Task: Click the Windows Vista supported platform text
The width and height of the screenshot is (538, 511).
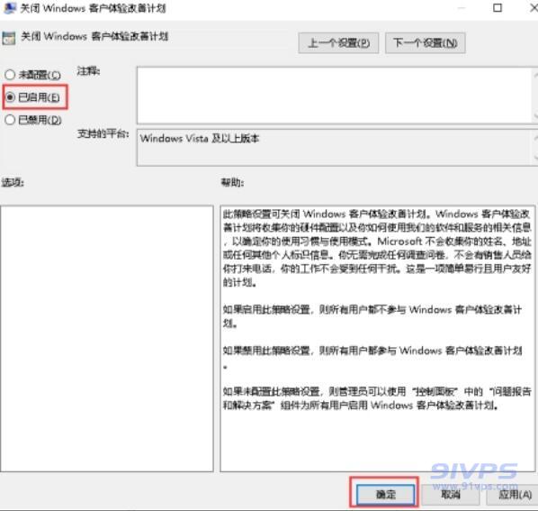Action: coord(200,138)
